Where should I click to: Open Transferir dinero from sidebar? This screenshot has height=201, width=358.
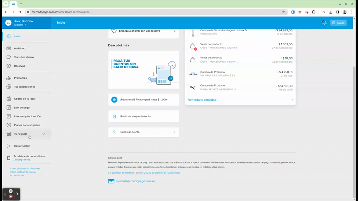[x=24, y=57]
